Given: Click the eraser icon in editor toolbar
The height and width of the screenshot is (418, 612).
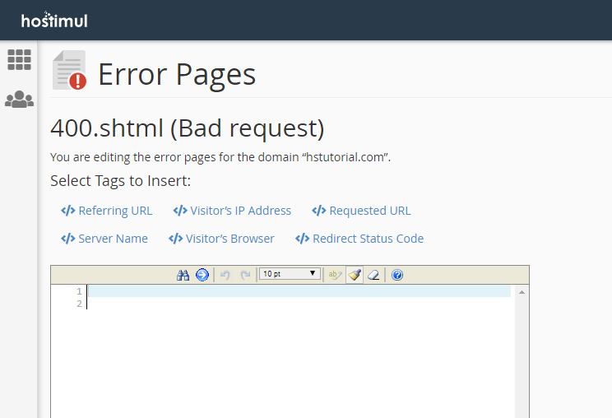Looking at the screenshot, I should tap(373, 275).
